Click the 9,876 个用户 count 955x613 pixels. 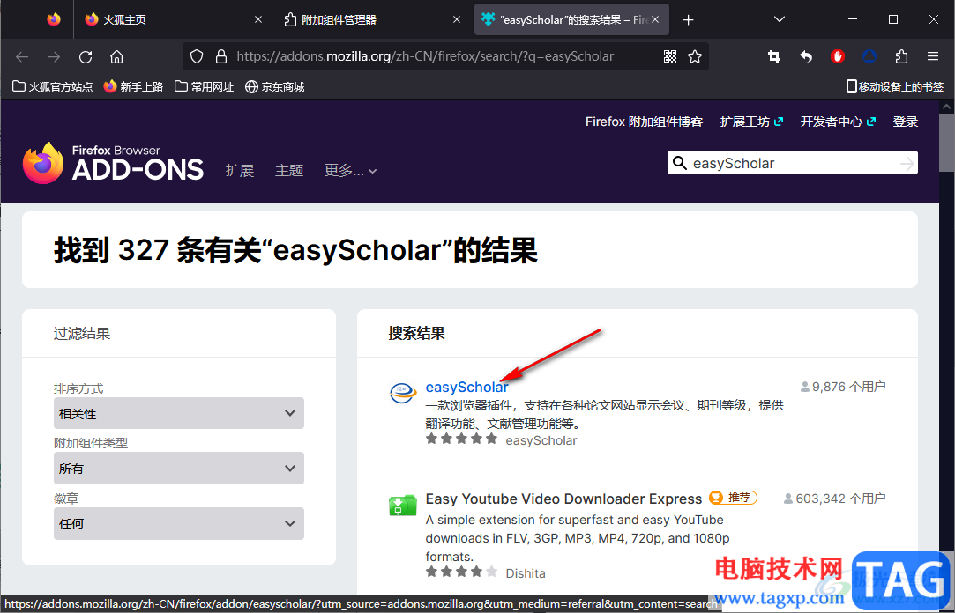843,387
